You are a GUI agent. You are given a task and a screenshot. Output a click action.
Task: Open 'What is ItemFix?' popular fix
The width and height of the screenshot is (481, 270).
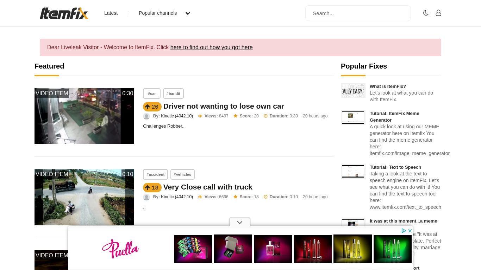pos(388,86)
